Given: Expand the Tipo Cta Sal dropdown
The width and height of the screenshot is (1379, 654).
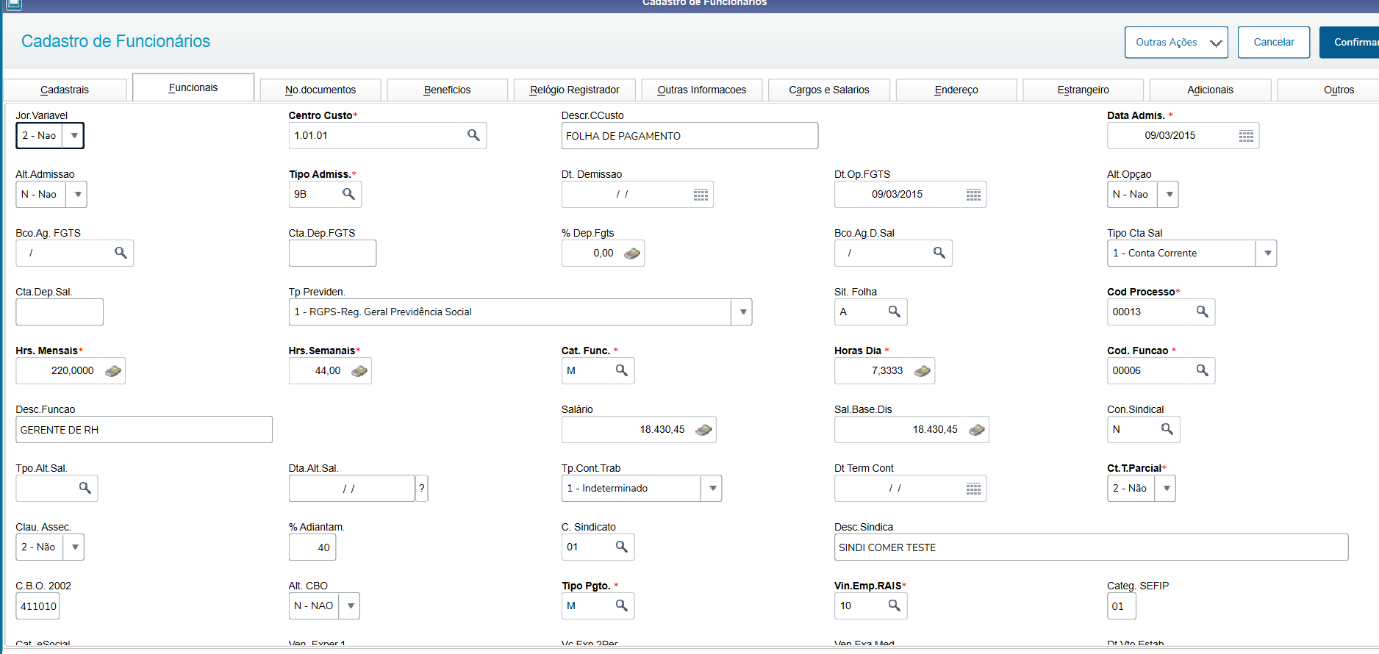Looking at the screenshot, I should (1267, 254).
